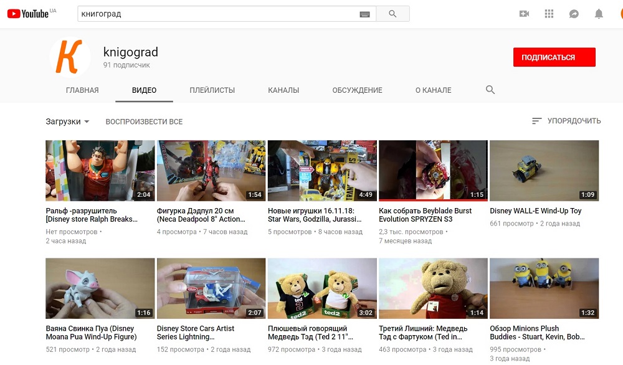Click the magnifier search button
623x365 pixels.
pos(392,14)
